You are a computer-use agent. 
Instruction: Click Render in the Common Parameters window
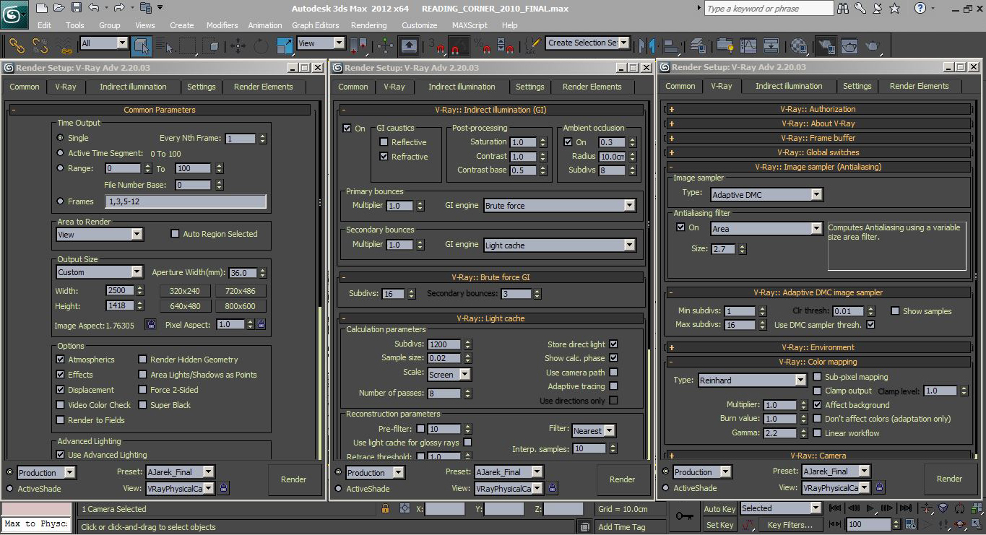tap(294, 479)
